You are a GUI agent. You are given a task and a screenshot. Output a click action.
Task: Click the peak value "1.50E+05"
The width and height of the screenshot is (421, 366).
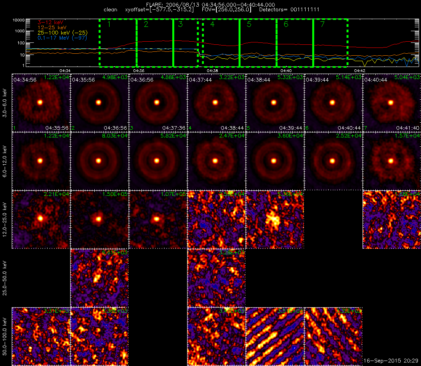[115, 194]
